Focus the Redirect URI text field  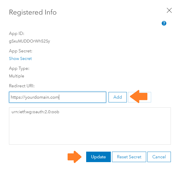click(57, 97)
